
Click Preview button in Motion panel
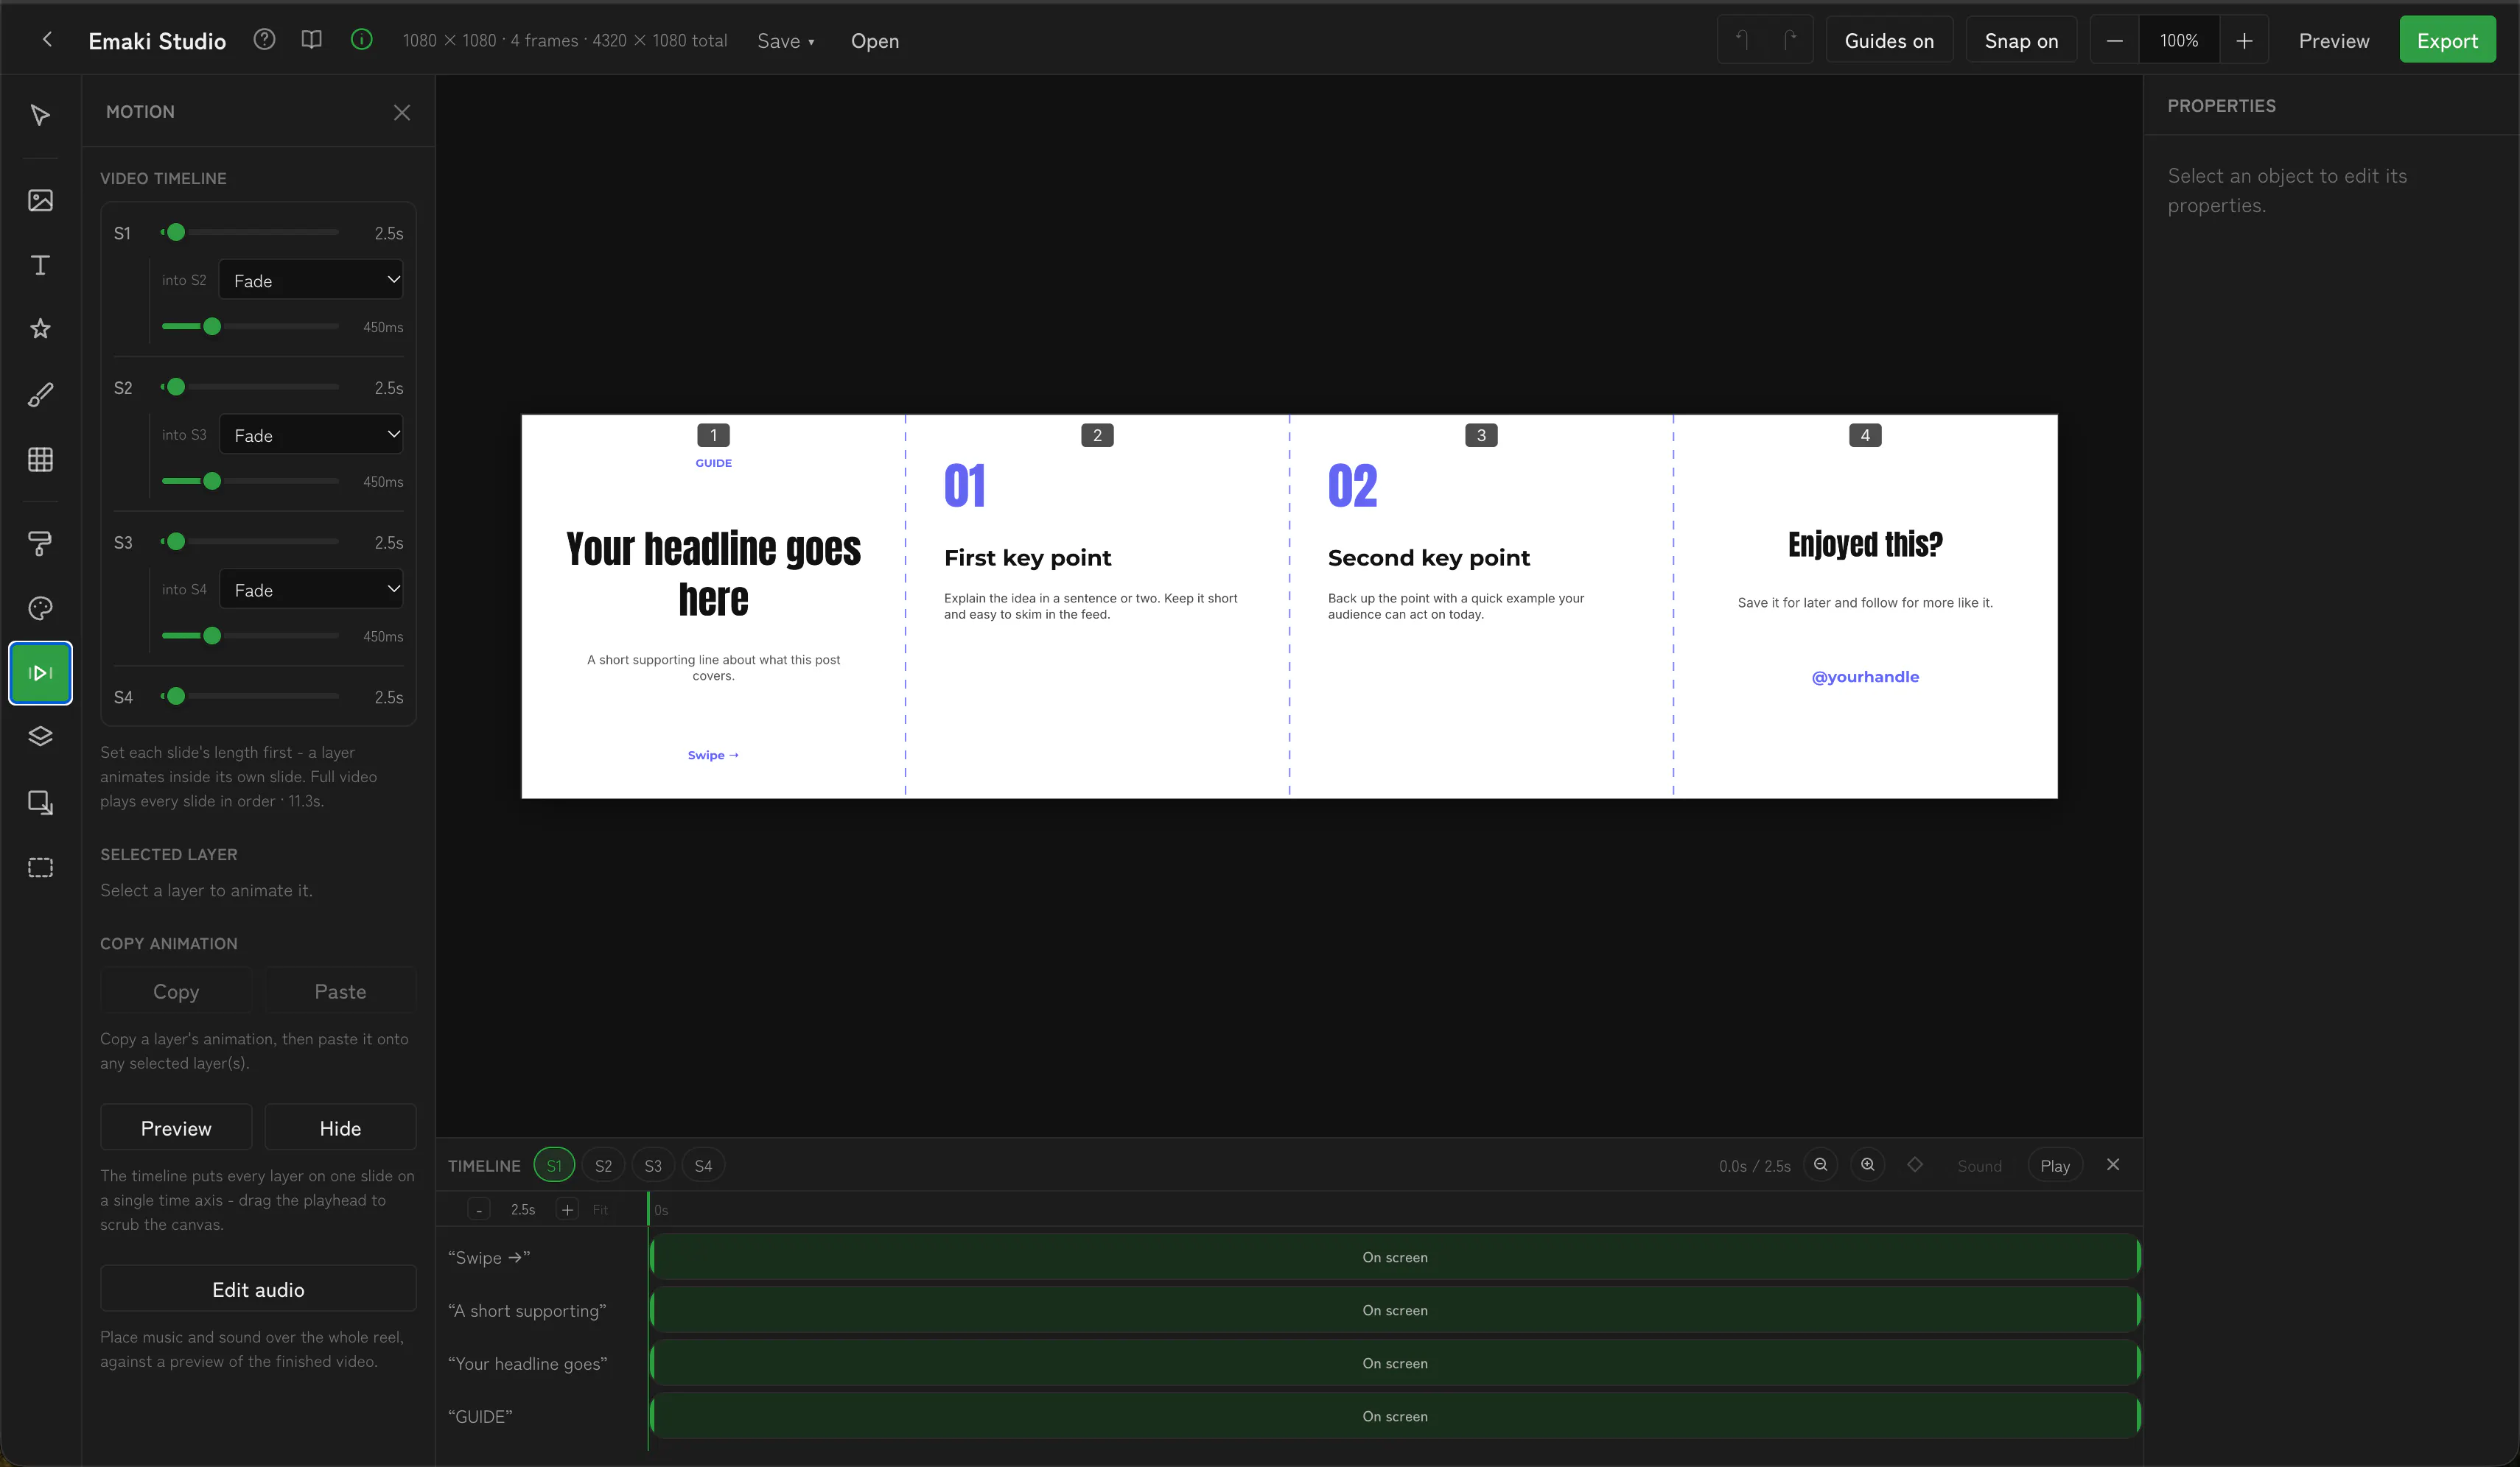176,1127
